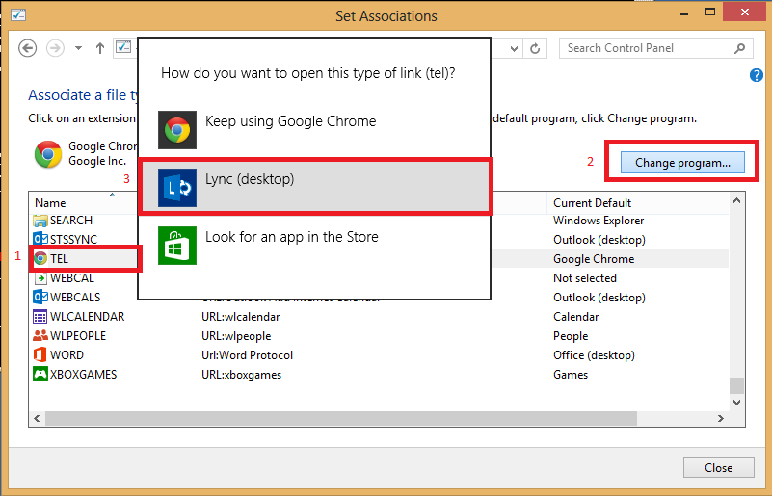Click the Close button
This screenshot has height=496, width=772.
point(718,467)
